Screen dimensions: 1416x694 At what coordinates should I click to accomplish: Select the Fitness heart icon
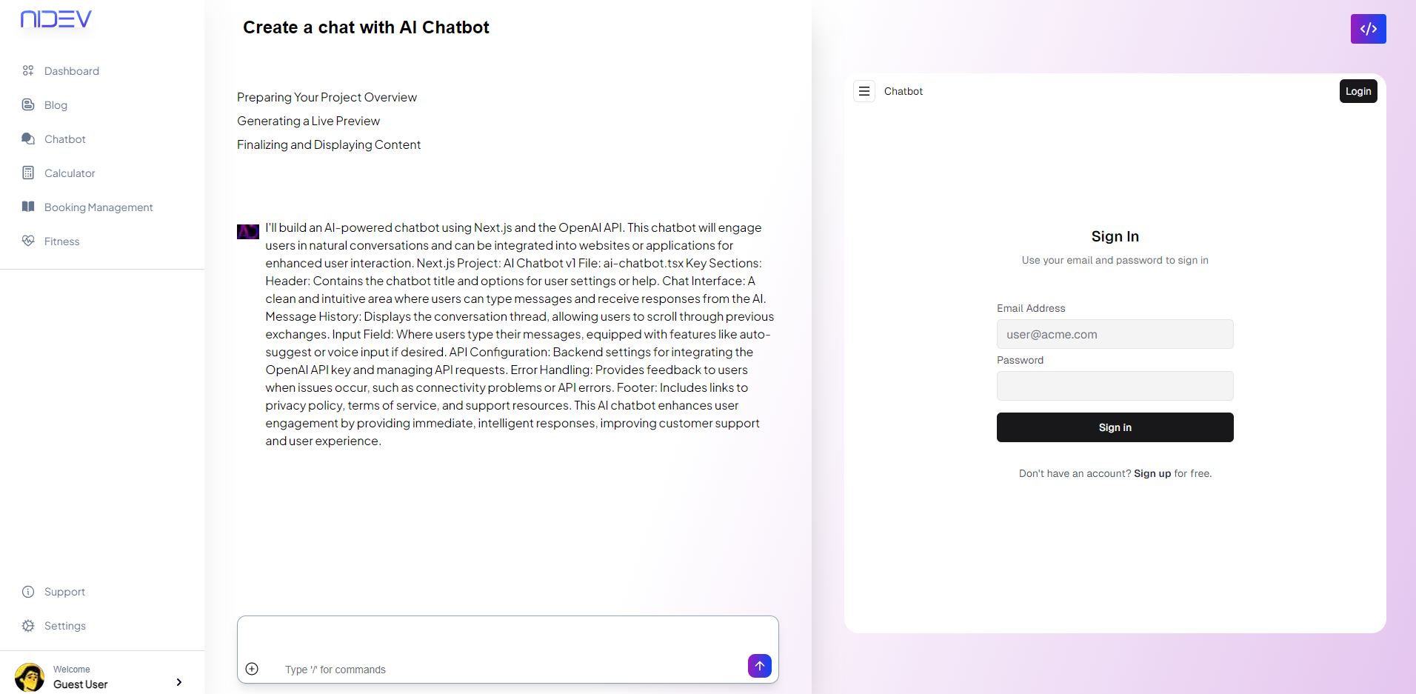click(28, 241)
